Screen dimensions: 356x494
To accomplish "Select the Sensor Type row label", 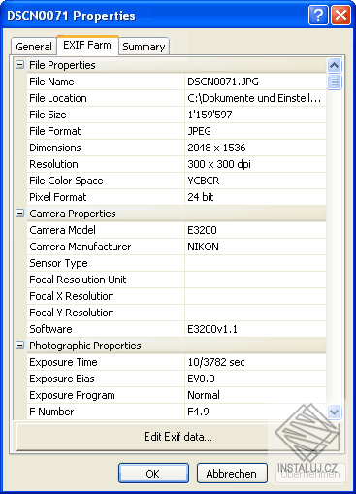I will coord(58,263).
